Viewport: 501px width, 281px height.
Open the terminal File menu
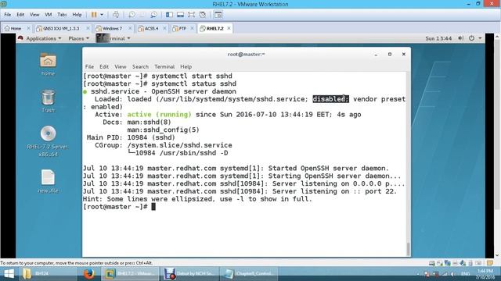[x=89, y=66]
